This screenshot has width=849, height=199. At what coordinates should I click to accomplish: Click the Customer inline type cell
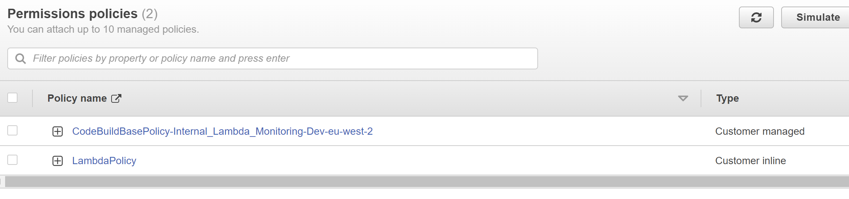point(750,161)
